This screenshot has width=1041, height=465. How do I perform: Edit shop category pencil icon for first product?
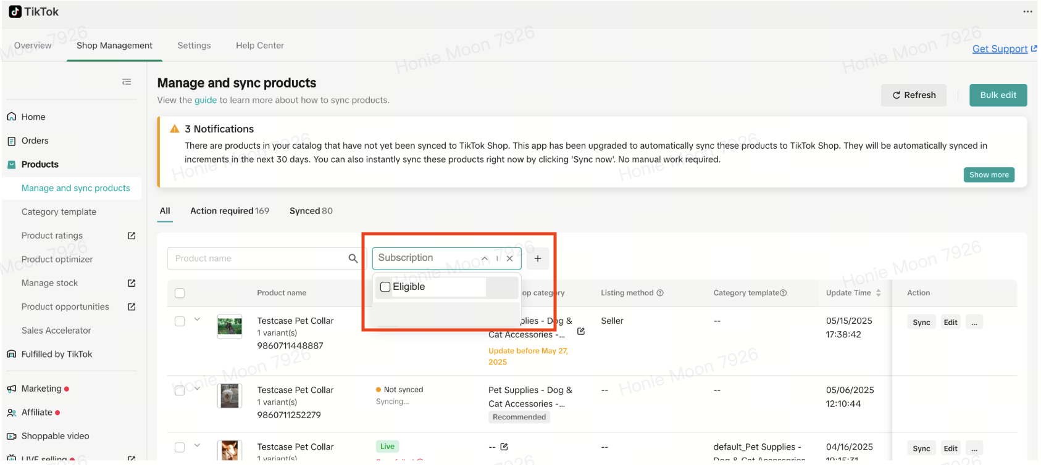click(580, 331)
